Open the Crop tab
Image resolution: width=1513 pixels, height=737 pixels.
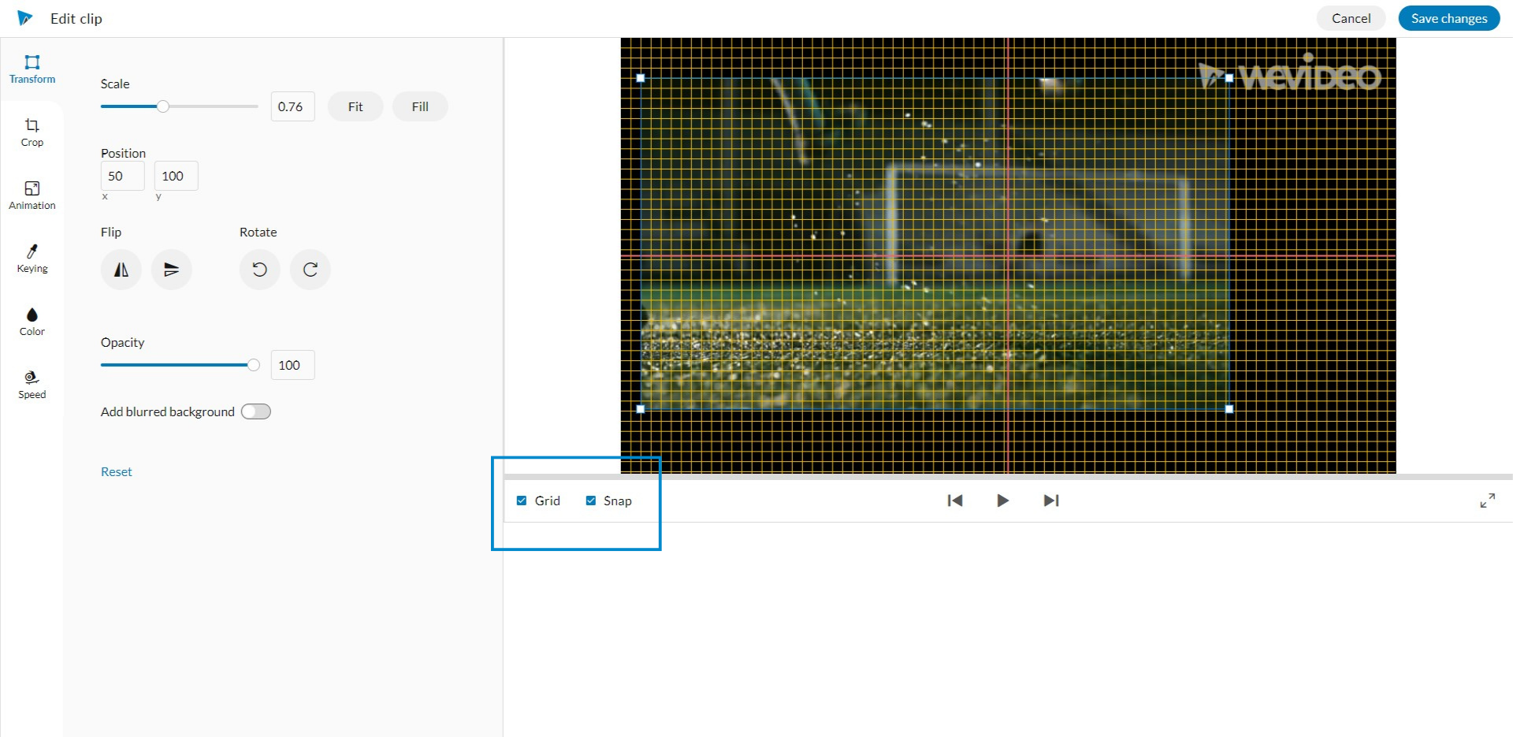32,132
